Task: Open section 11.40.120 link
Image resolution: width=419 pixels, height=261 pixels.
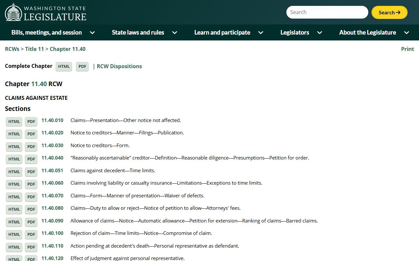Action: (52, 258)
